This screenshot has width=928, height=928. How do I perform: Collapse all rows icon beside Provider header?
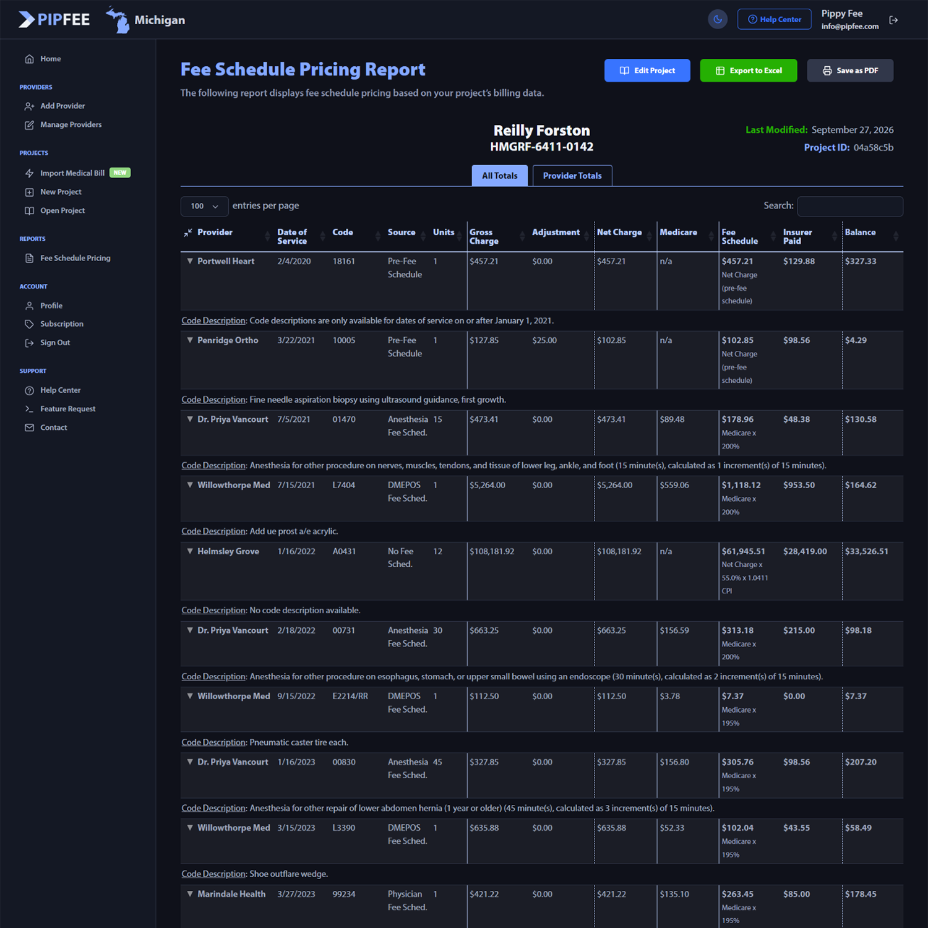[x=188, y=233]
